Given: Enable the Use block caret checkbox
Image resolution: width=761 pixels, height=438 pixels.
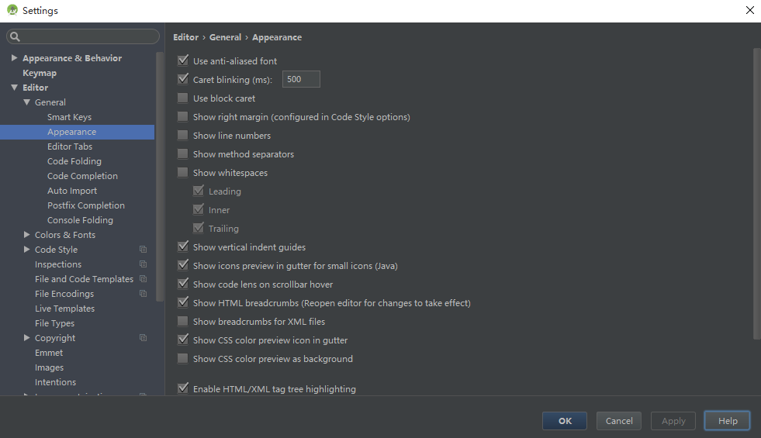Looking at the screenshot, I should (183, 98).
